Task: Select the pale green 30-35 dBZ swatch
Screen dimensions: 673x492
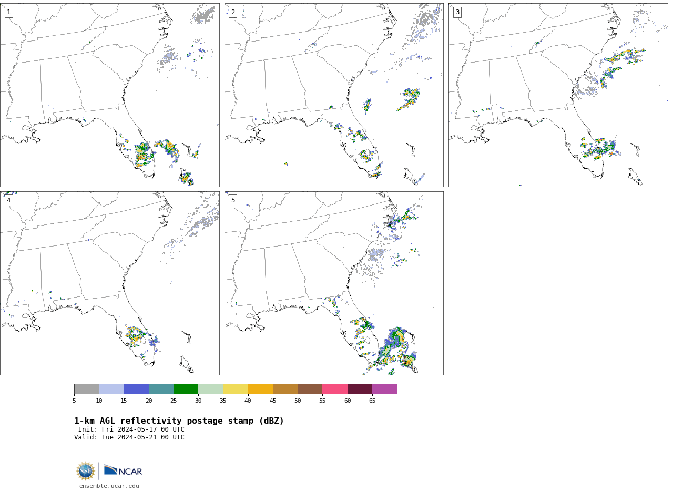Action: pos(210,389)
